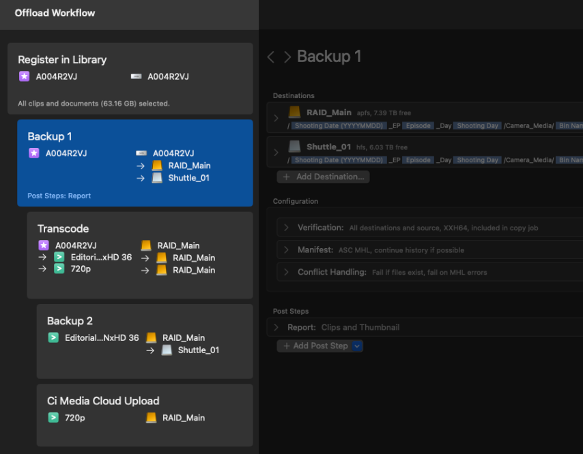Open the Add Post Step dropdown arrow
The height and width of the screenshot is (454, 583).
(x=358, y=346)
